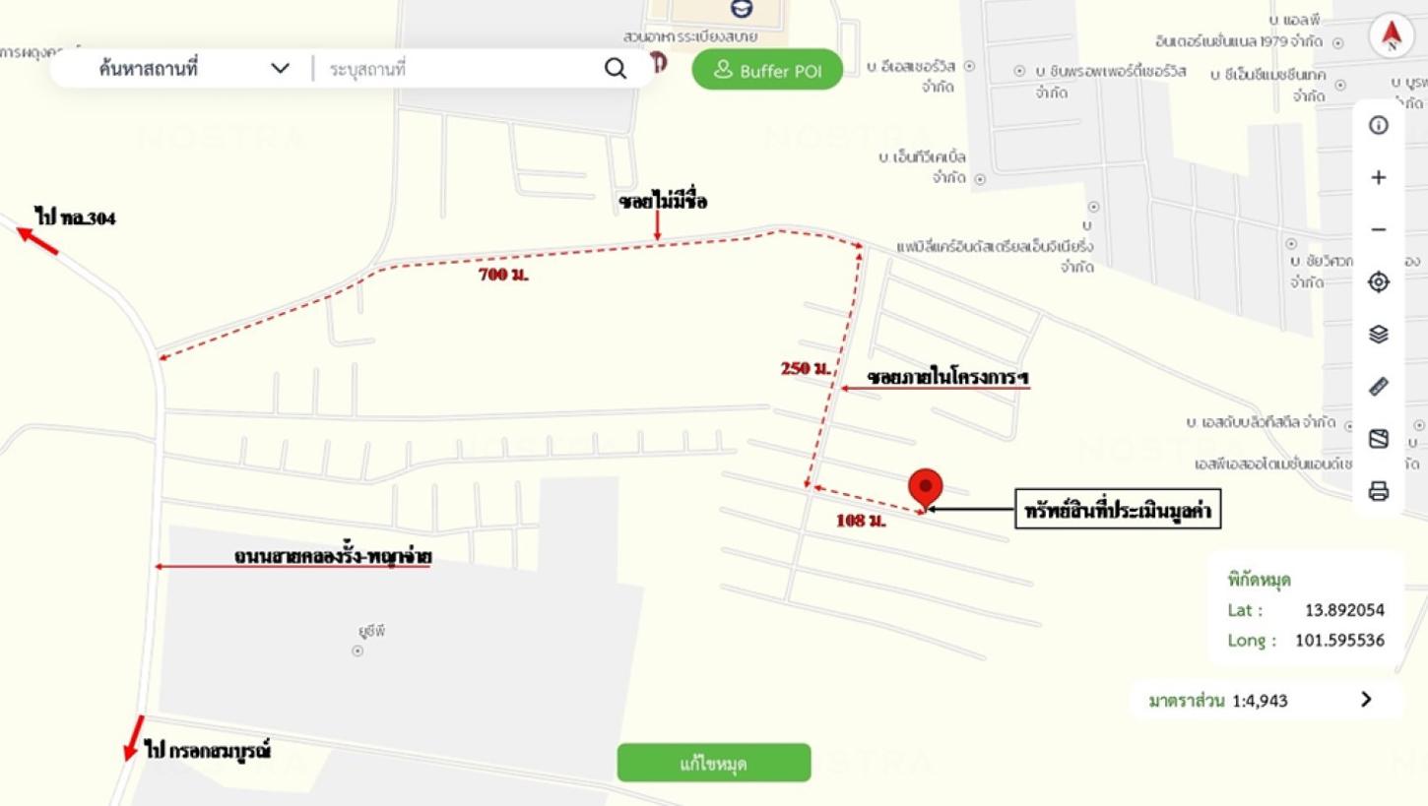The width and height of the screenshot is (1428, 806).
Task: Click the แก้ไขหมุด button
Action: point(714,763)
